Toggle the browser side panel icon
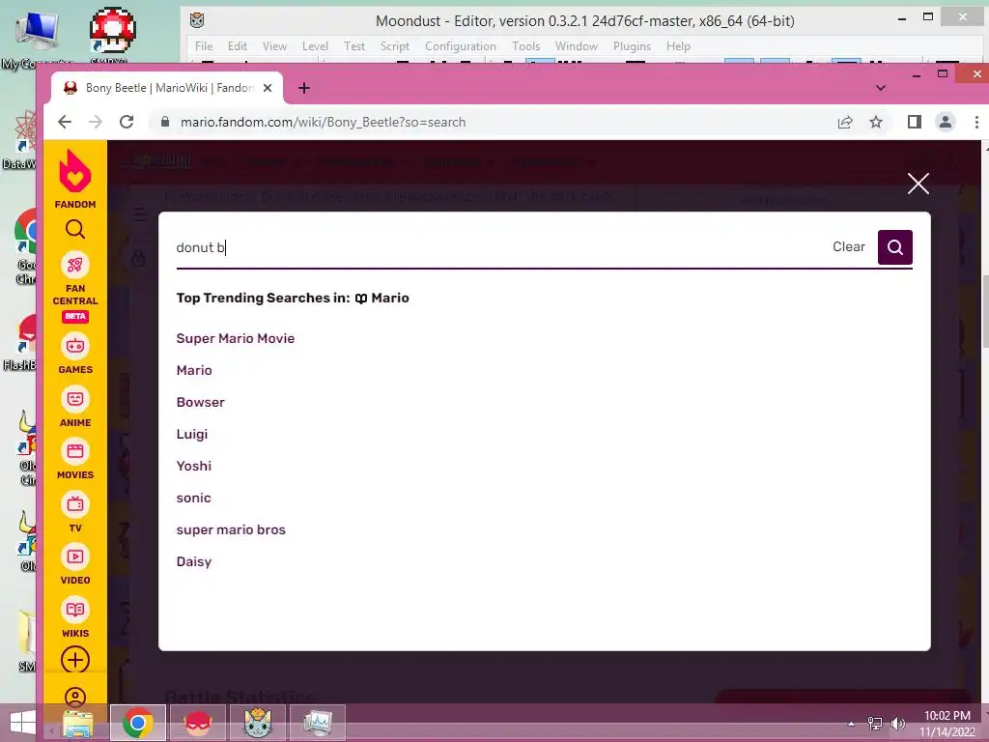The width and height of the screenshot is (989, 742). pyautogui.click(x=914, y=122)
